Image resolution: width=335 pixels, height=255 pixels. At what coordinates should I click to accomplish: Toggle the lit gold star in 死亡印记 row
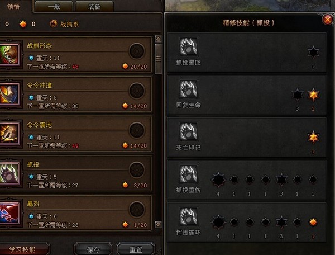click(313, 137)
